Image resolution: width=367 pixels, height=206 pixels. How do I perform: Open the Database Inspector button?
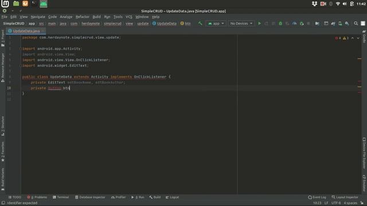tap(90, 197)
